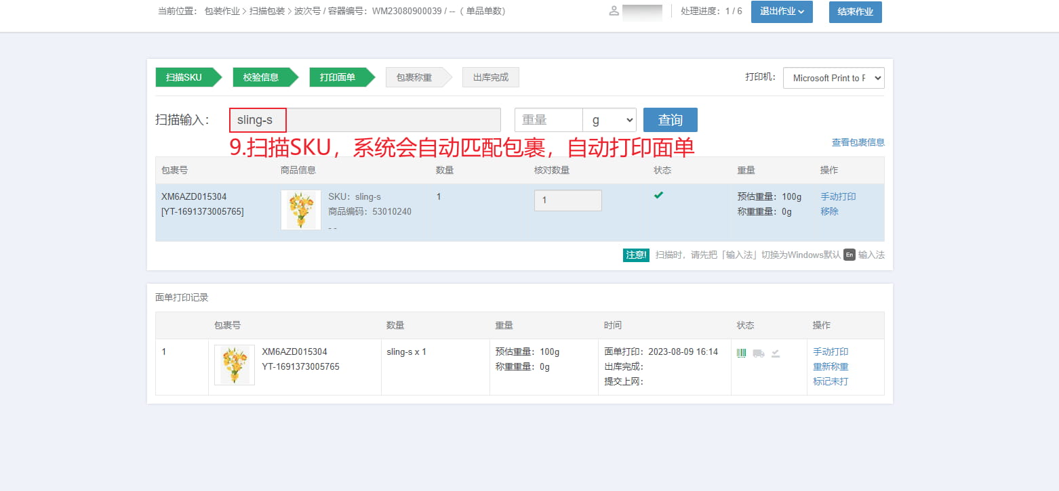Open the printer selection dropdown

(x=834, y=78)
